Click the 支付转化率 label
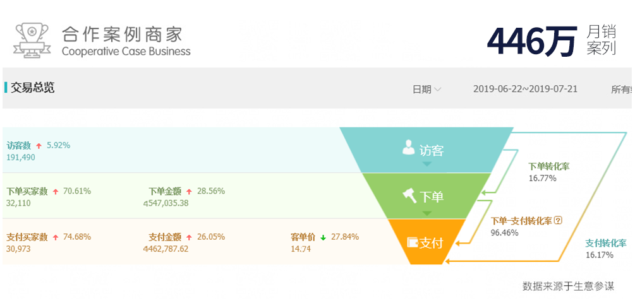Image resolution: width=635 pixels, height=299 pixels. click(x=605, y=243)
